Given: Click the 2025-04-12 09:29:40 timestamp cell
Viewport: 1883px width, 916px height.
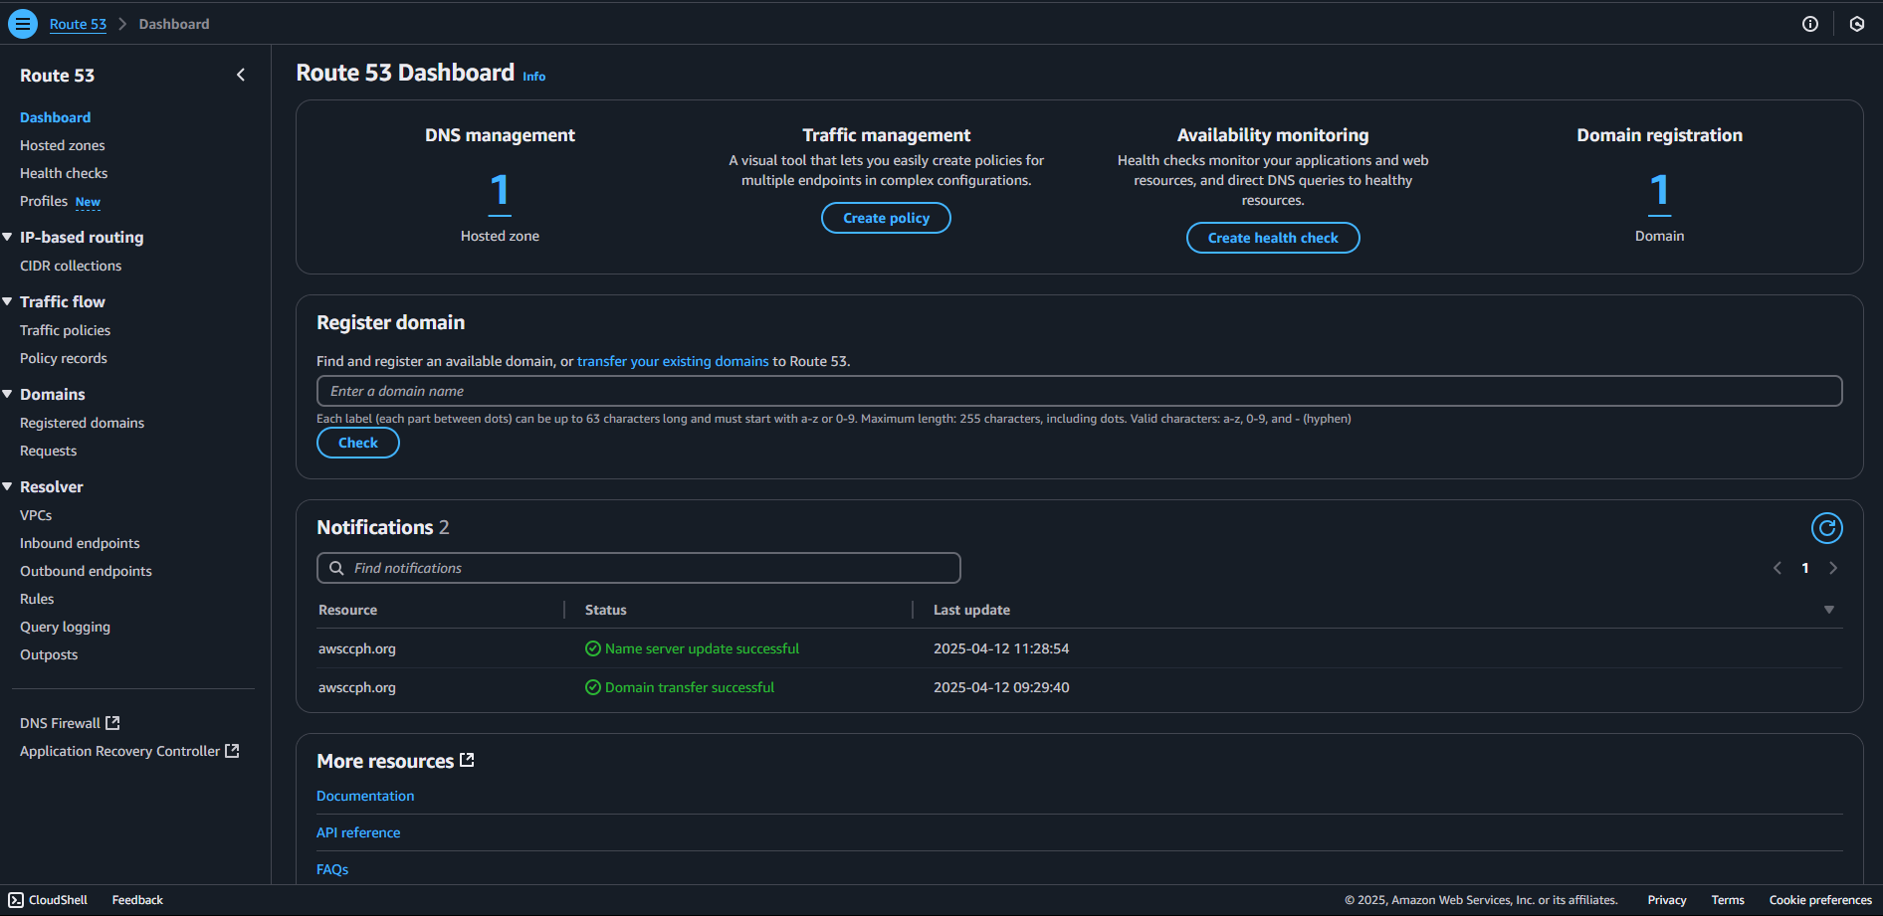Looking at the screenshot, I should [1001, 687].
